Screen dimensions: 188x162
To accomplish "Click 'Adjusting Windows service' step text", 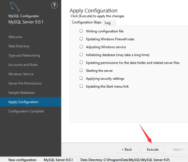I will (x=106, y=47).
